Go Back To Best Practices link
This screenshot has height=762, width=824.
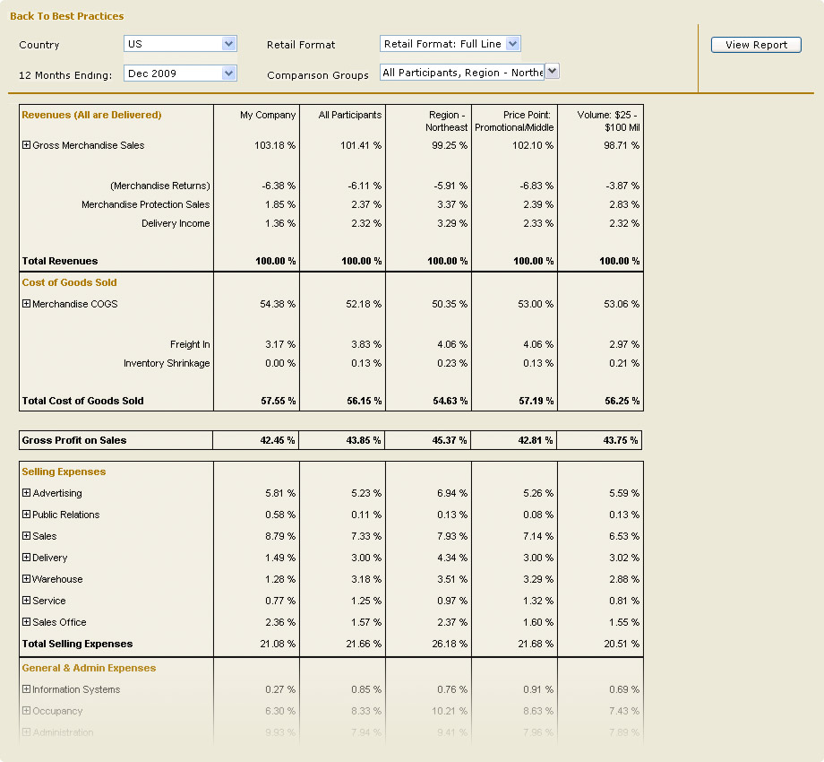[x=67, y=16]
